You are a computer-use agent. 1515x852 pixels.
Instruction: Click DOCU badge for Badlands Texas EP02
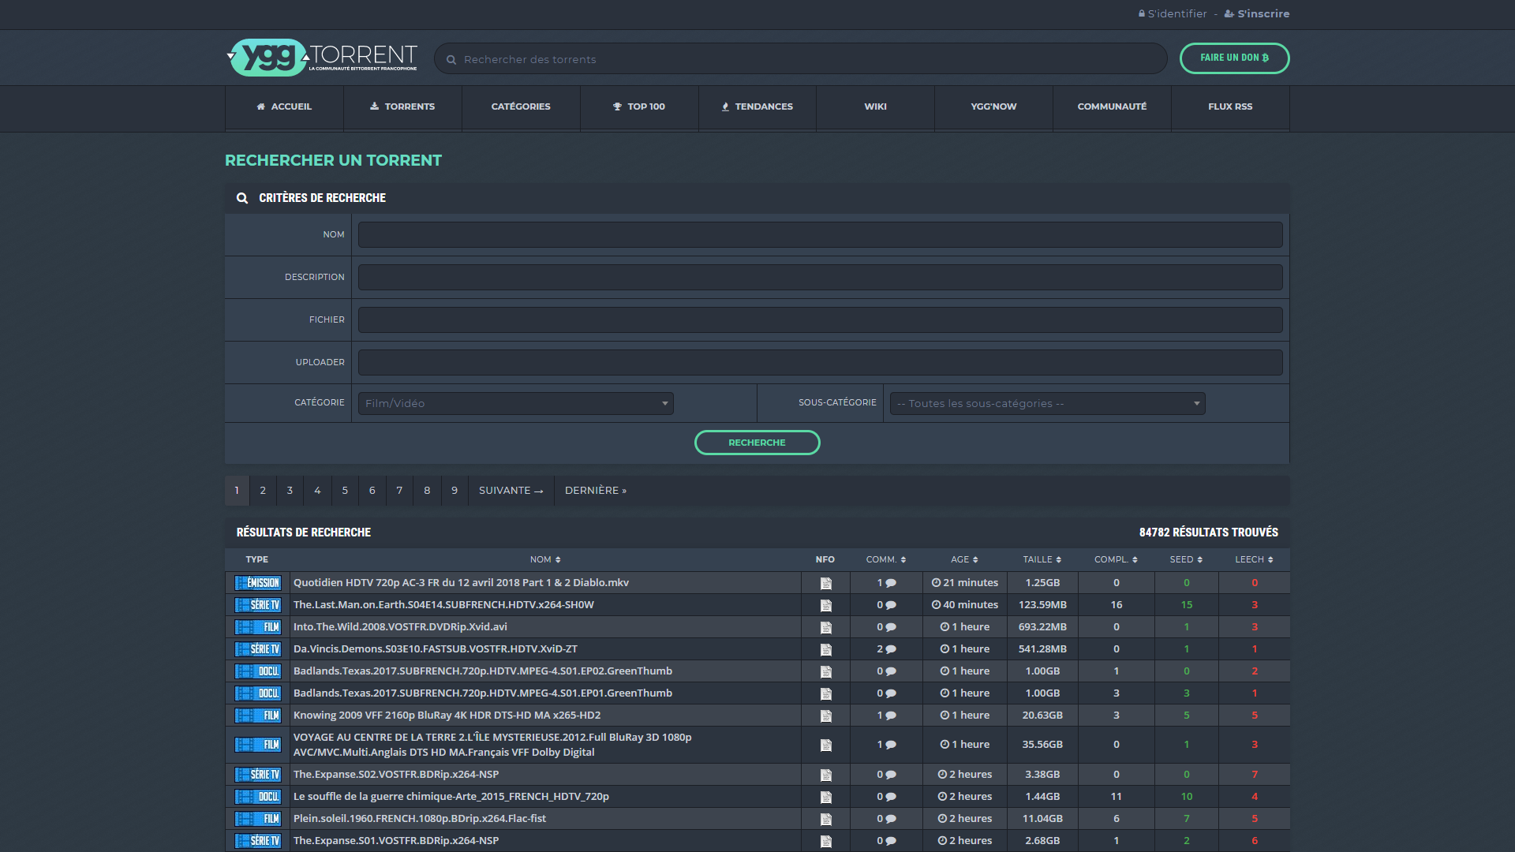tap(257, 671)
